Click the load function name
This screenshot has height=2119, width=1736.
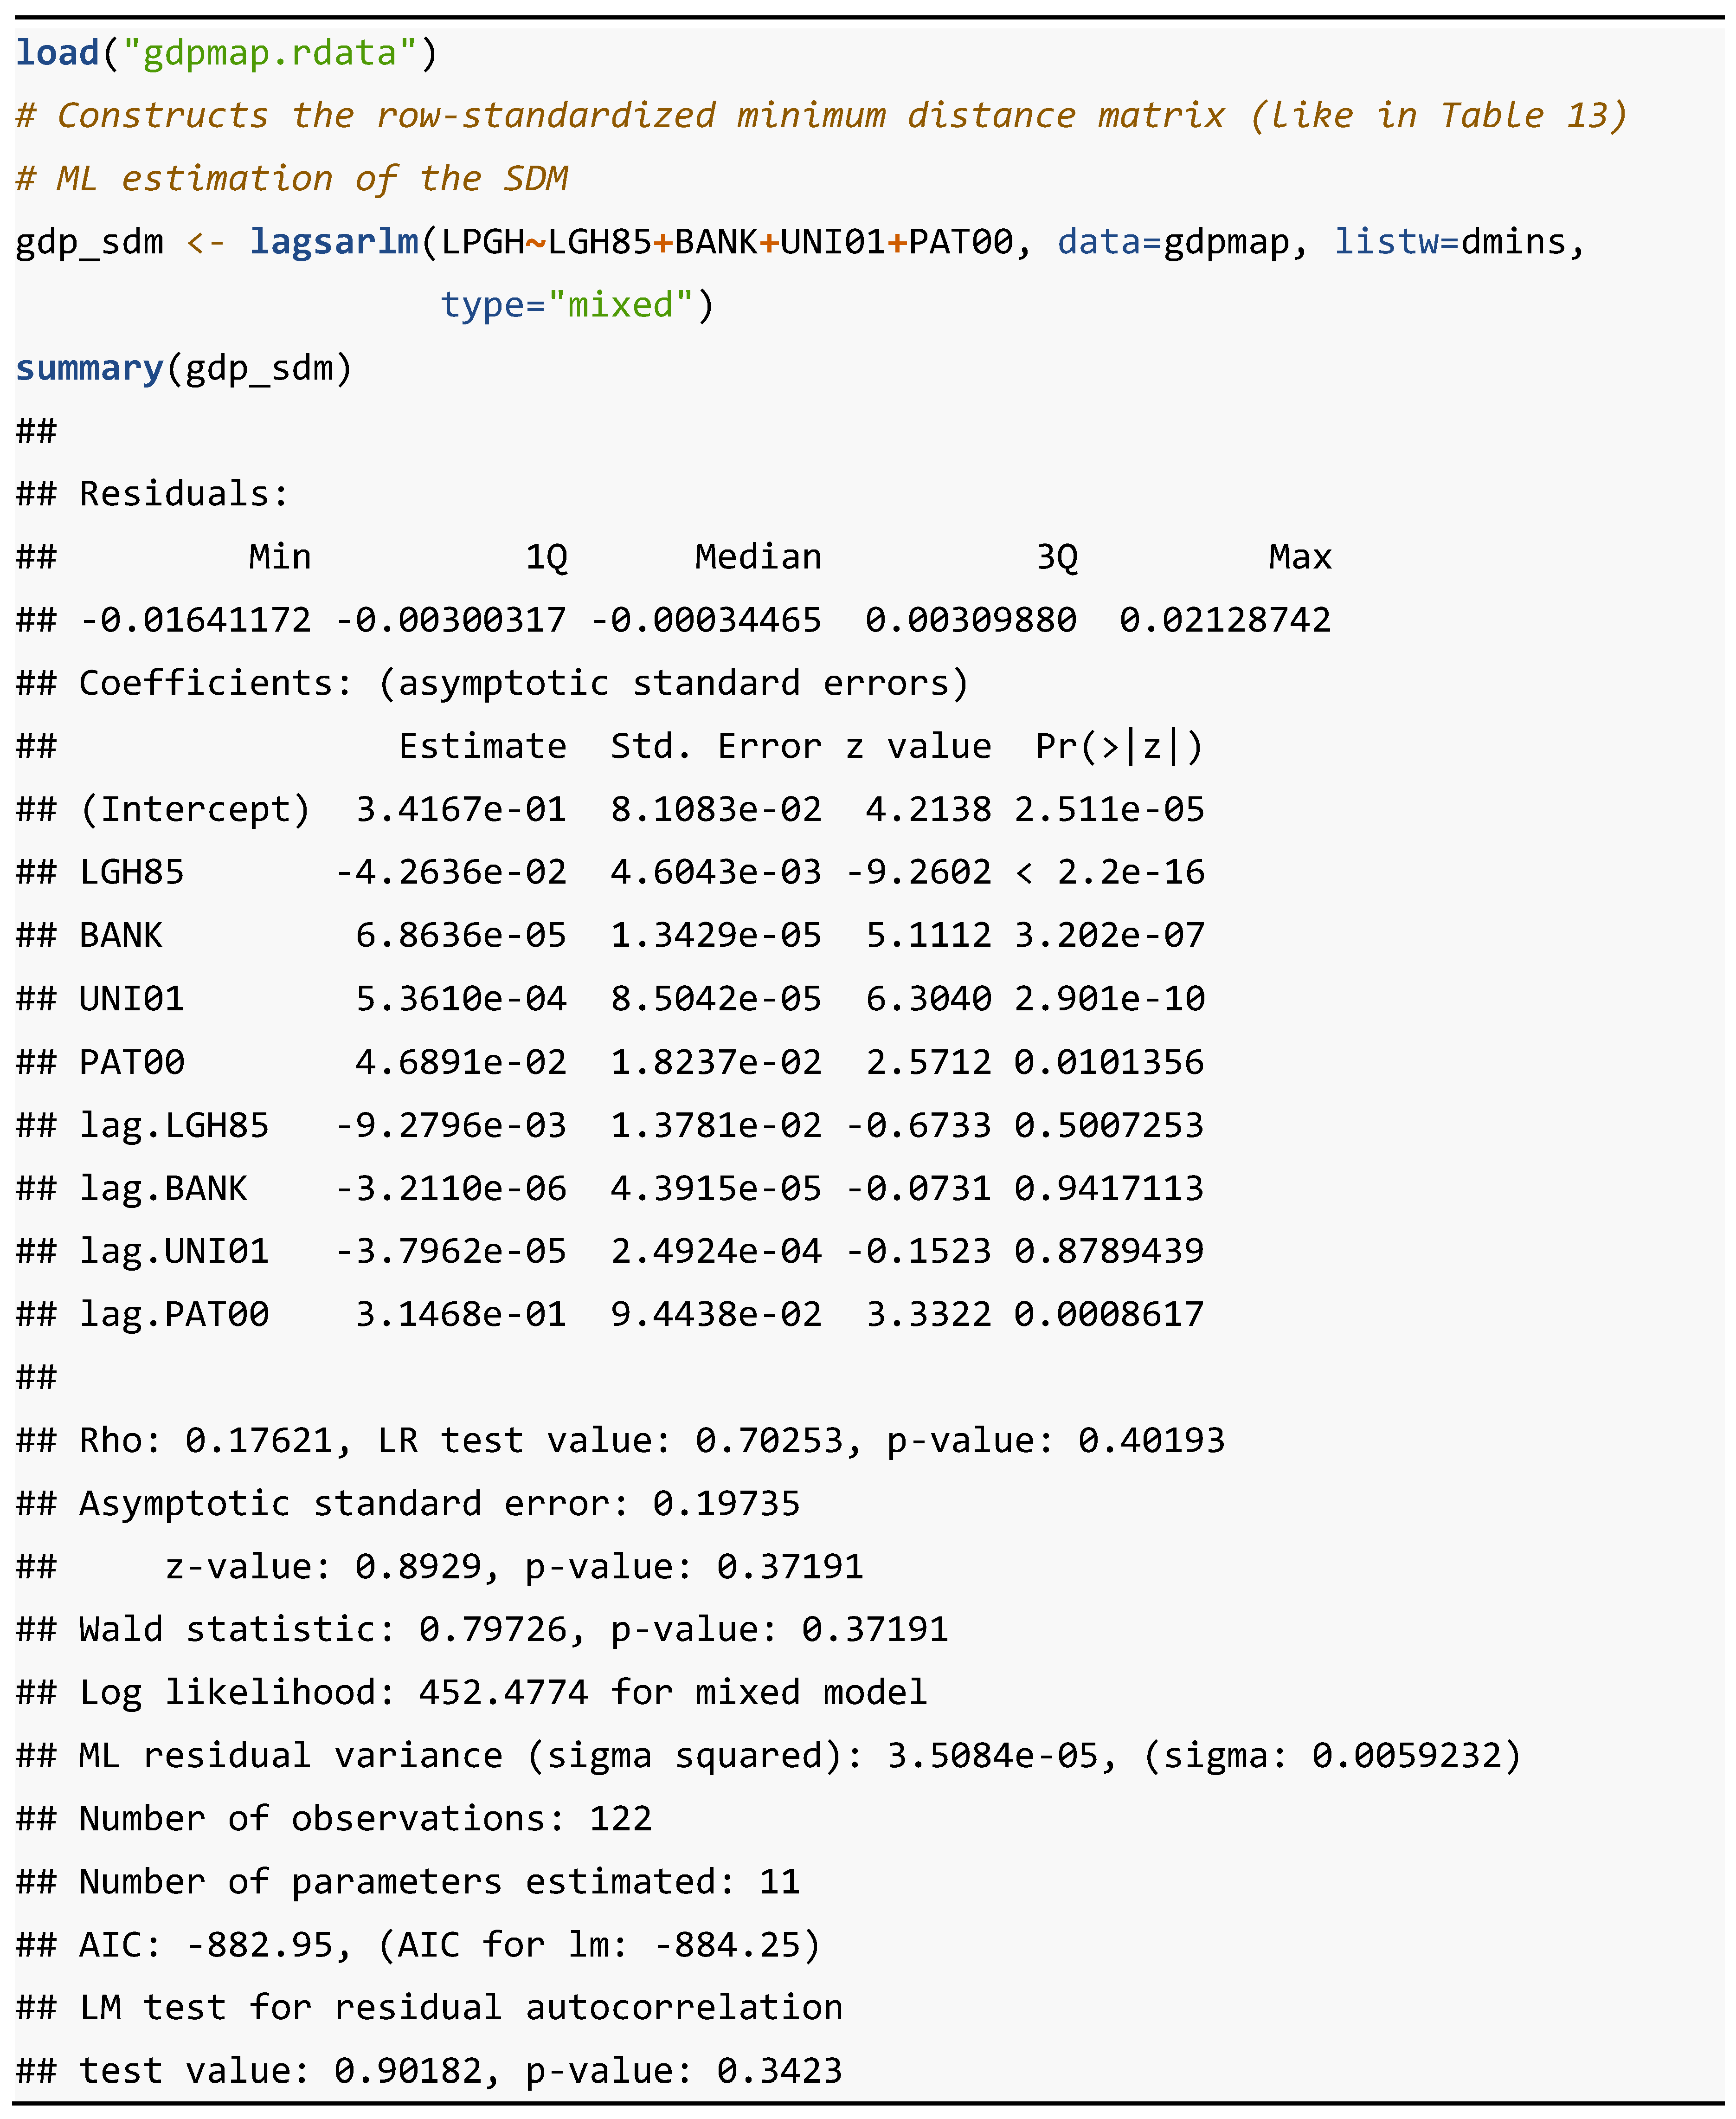pyautogui.click(x=57, y=52)
